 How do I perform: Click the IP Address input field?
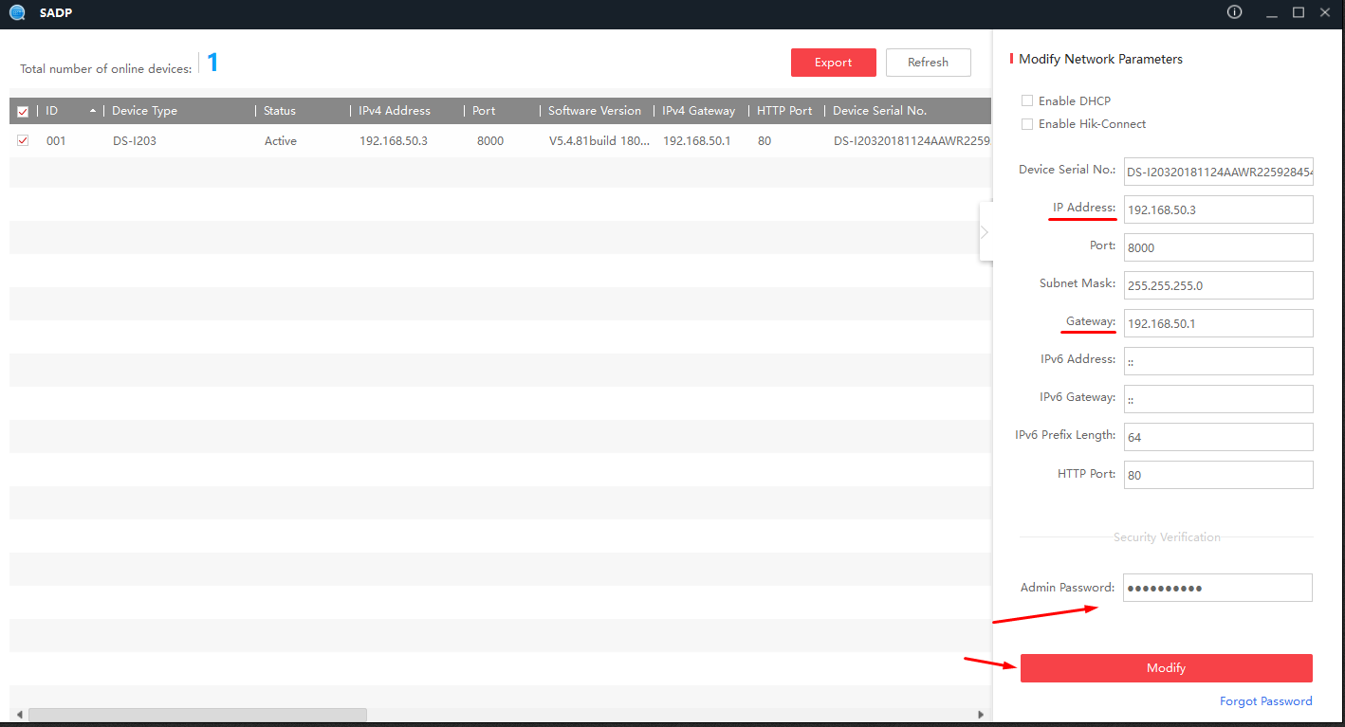[1218, 209]
